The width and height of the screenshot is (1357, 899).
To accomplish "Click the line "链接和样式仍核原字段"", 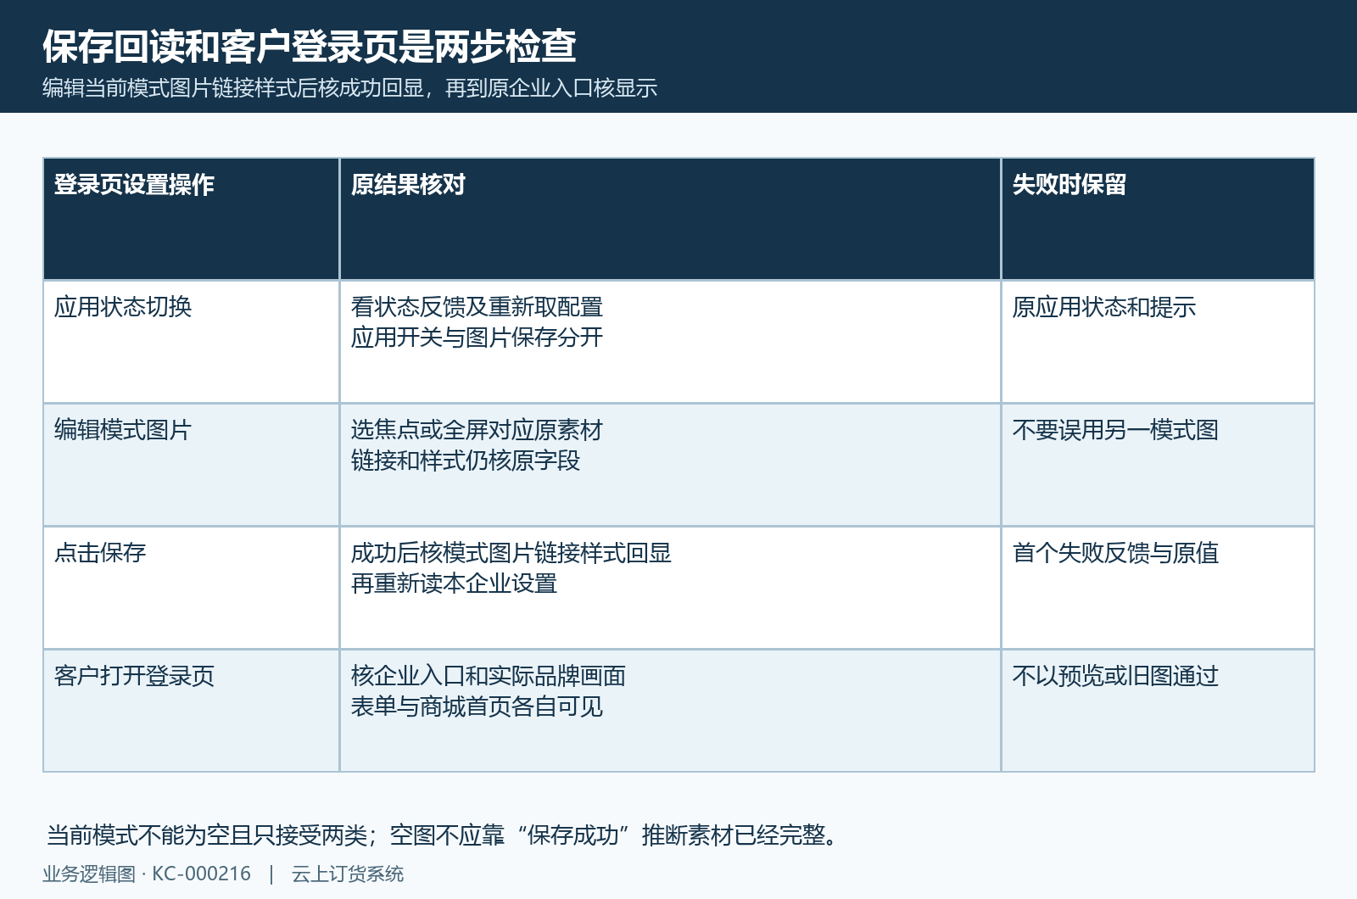I will [466, 461].
